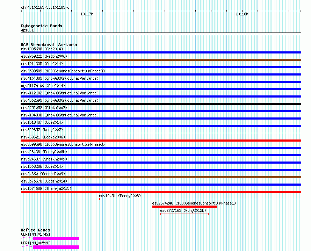Open esv2674248 (1000GenomesConsortiumPhase1) label
Screen dimensions: 311x251
tap(194, 203)
